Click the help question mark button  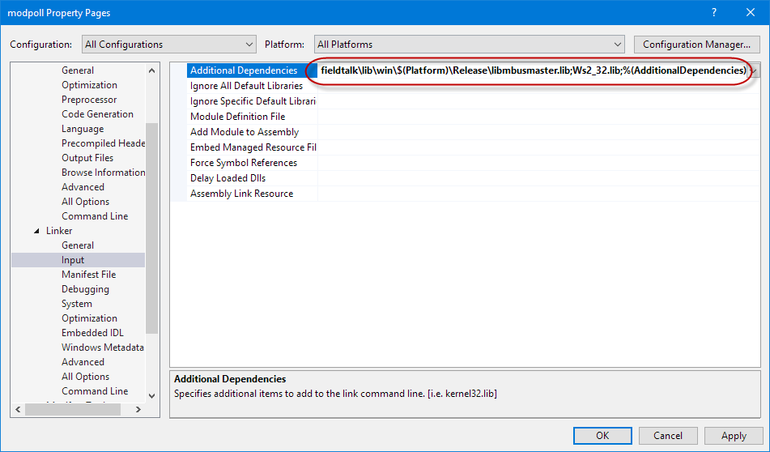tap(714, 13)
